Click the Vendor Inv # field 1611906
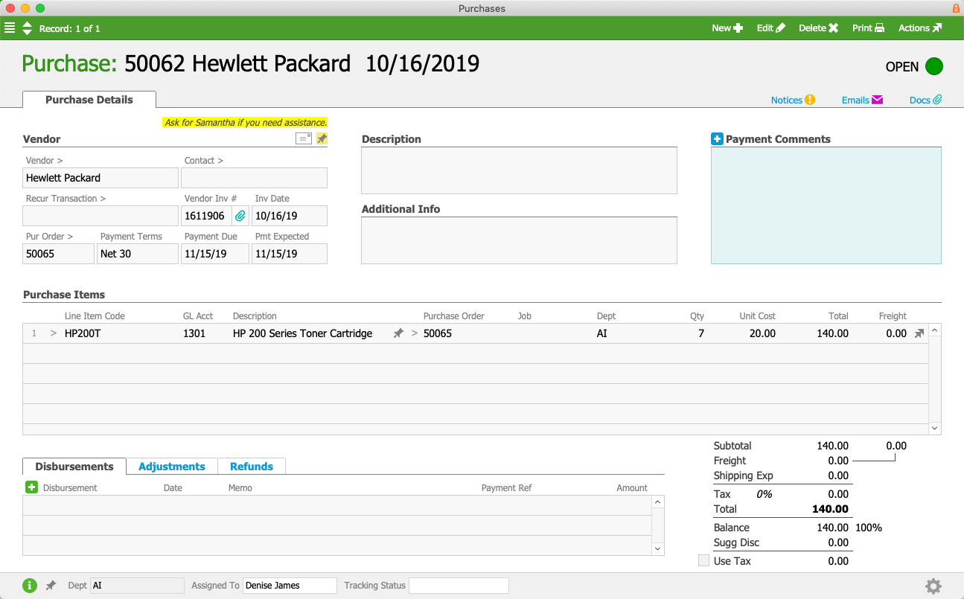964x599 pixels. coord(206,216)
